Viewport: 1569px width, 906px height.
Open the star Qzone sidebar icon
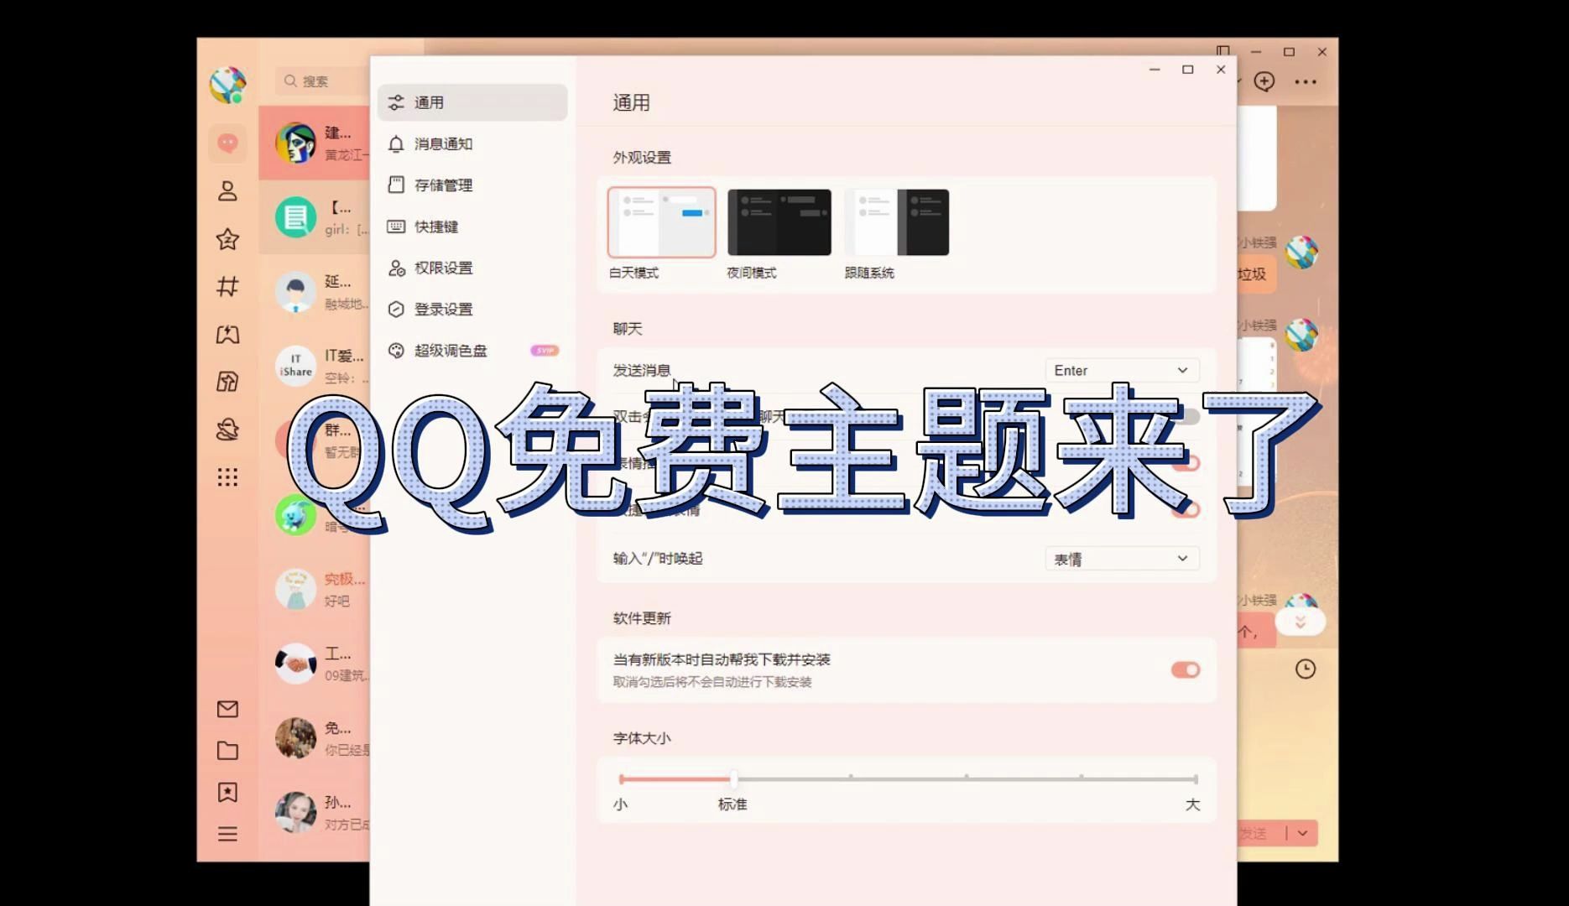point(227,239)
